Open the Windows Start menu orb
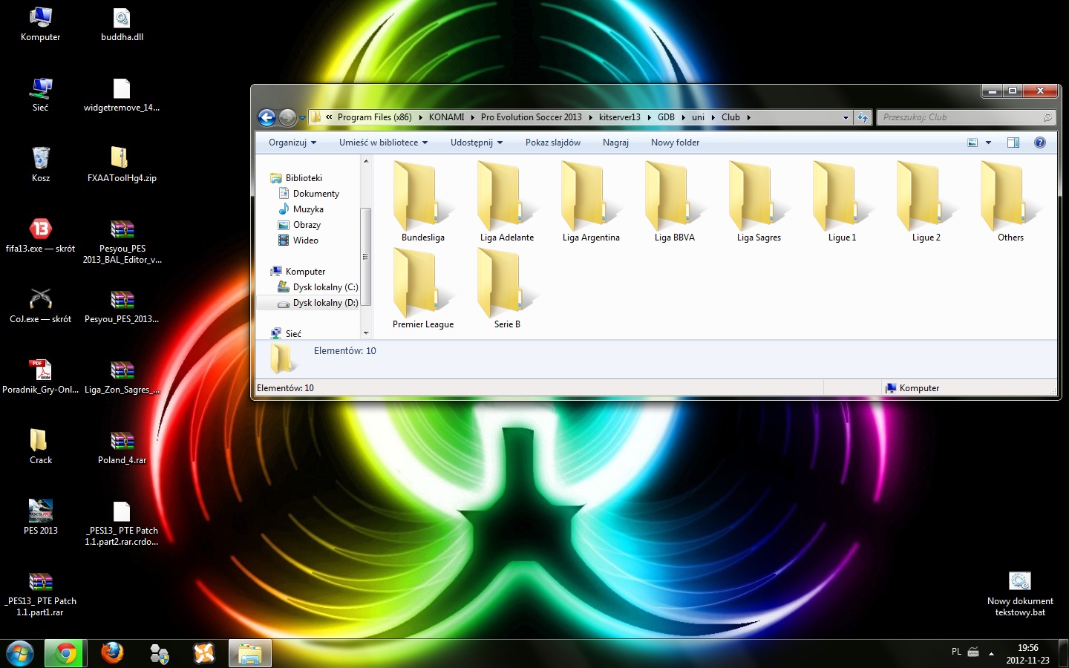This screenshot has height=668, width=1069. [x=20, y=653]
